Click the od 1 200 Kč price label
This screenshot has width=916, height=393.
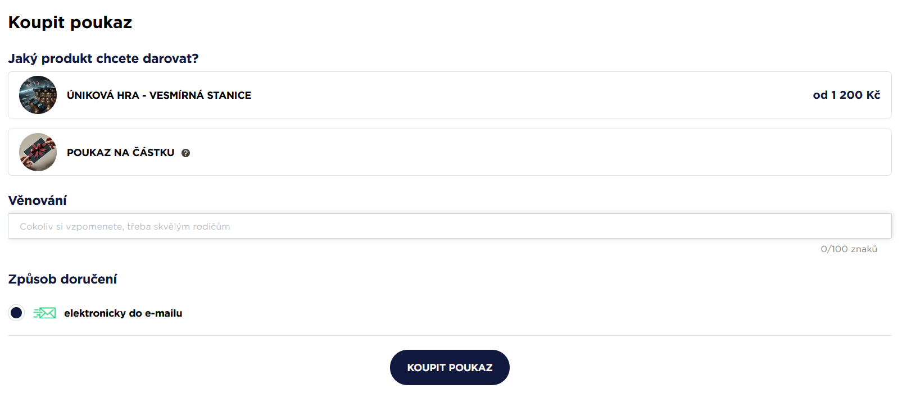(x=846, y=95)
